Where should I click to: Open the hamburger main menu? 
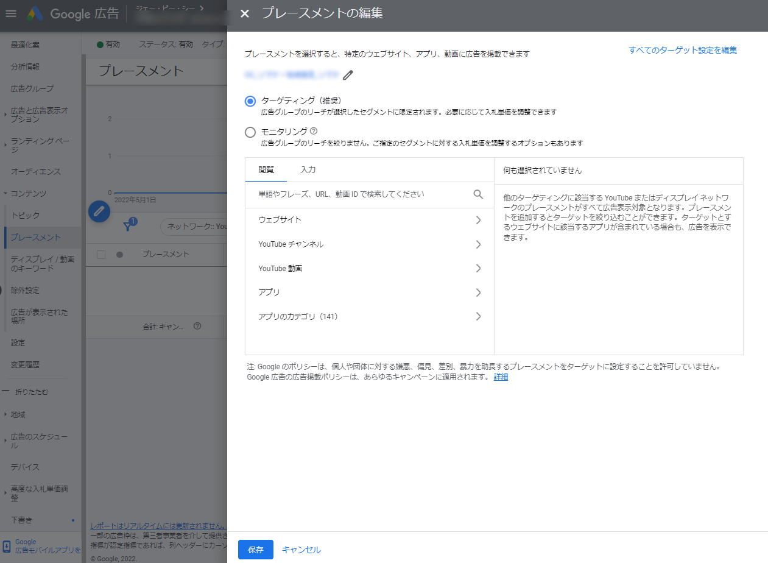[11, 13]
